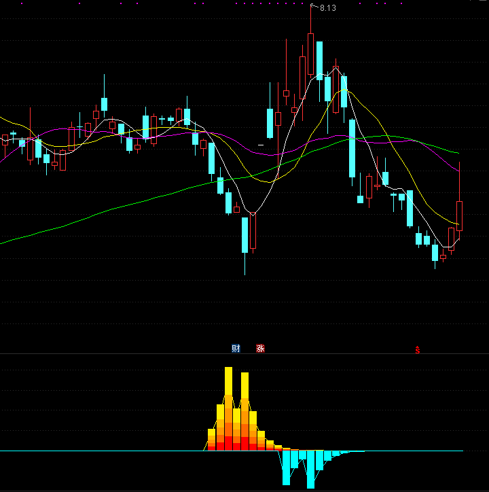Click the blue 财 financial info marker

pos(236,349)
